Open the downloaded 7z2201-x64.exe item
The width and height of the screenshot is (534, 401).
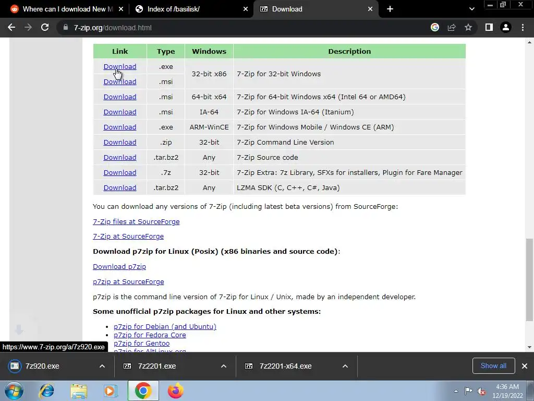pos(285,366)
